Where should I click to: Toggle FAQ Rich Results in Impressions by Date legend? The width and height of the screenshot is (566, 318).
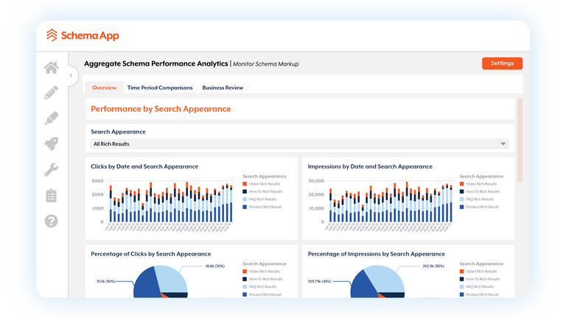[x=477, y=199]
